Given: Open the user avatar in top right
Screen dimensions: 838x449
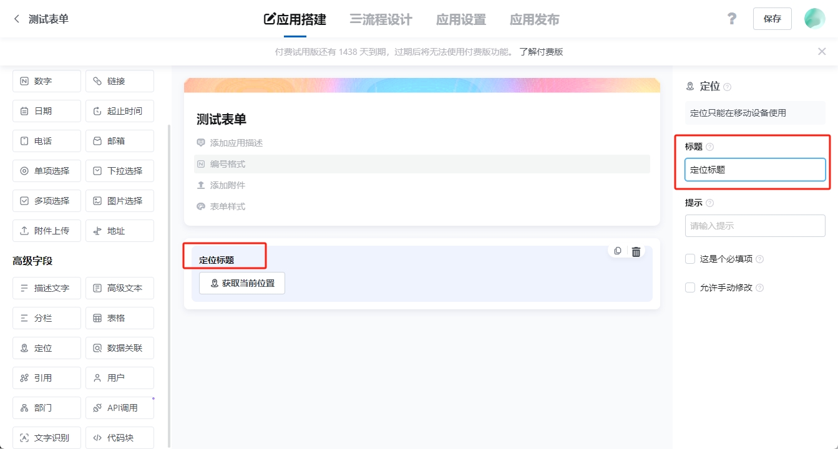Looking at the screenshot, I should [x=814, y=19].
